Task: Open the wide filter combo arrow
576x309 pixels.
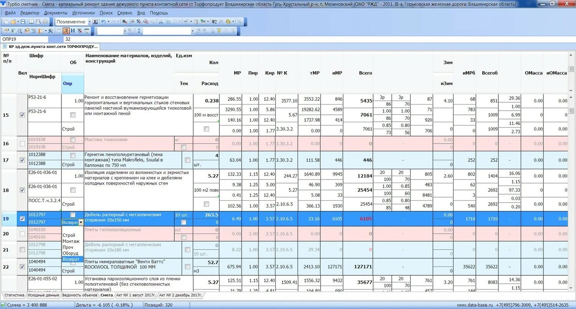Action: click(192, 31)
